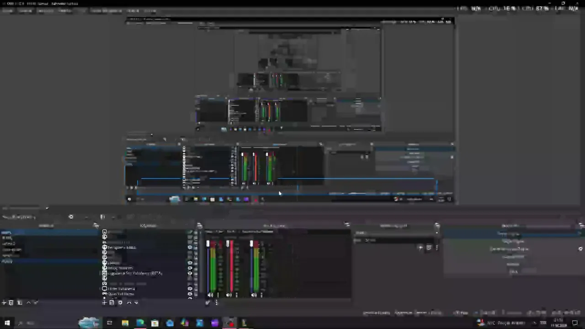The image size is (585, 329).
Task: Toggle lock on Uygulama Ses Yakalama (BETA) source
Action: (x=196, y=273)
